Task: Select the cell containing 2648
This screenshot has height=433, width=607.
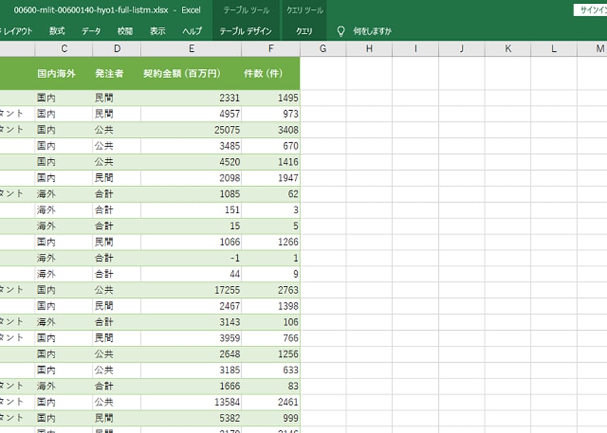Action: click(x=191, y=354)
